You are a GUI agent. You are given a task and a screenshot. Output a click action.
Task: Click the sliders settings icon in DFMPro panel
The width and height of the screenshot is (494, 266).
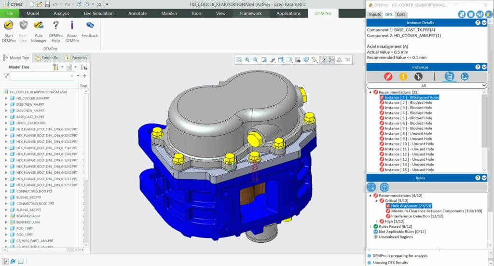click(x=480, y=14)
